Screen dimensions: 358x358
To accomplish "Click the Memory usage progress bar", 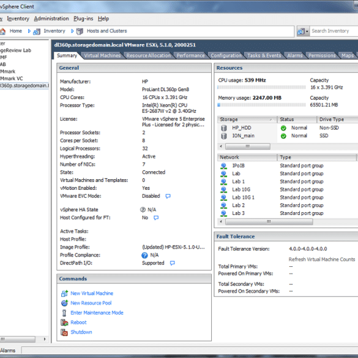I will point(261,105).
